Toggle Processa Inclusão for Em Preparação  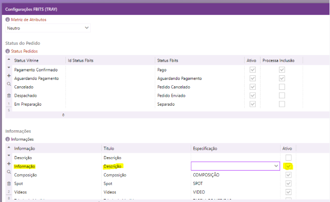click(282, 104)
